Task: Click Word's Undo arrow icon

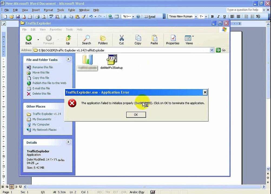Action: click(x=91, y=16)
